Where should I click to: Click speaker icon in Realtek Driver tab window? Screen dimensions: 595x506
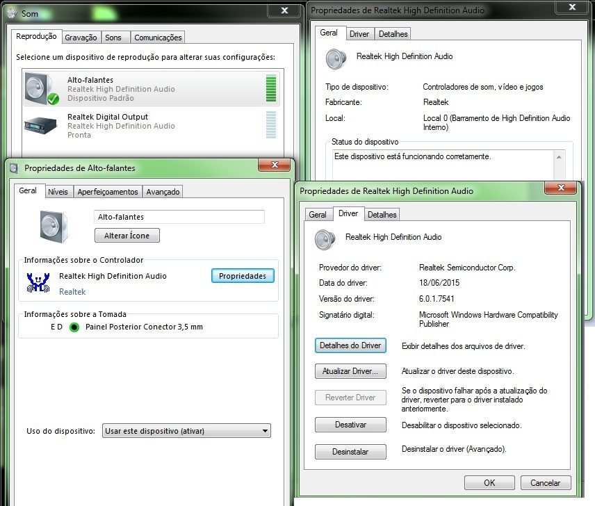pos(325,240)
